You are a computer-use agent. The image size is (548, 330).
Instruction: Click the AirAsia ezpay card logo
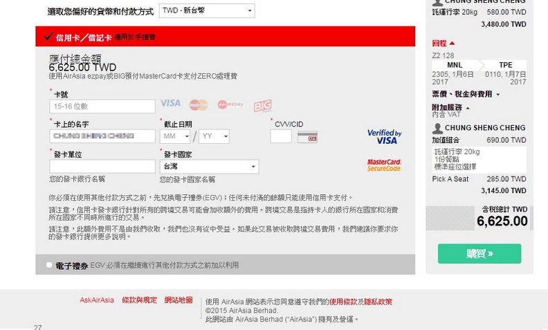[x=230, y=104]
